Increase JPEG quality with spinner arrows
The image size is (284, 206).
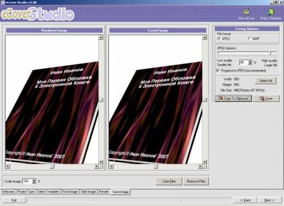point(250,61)
